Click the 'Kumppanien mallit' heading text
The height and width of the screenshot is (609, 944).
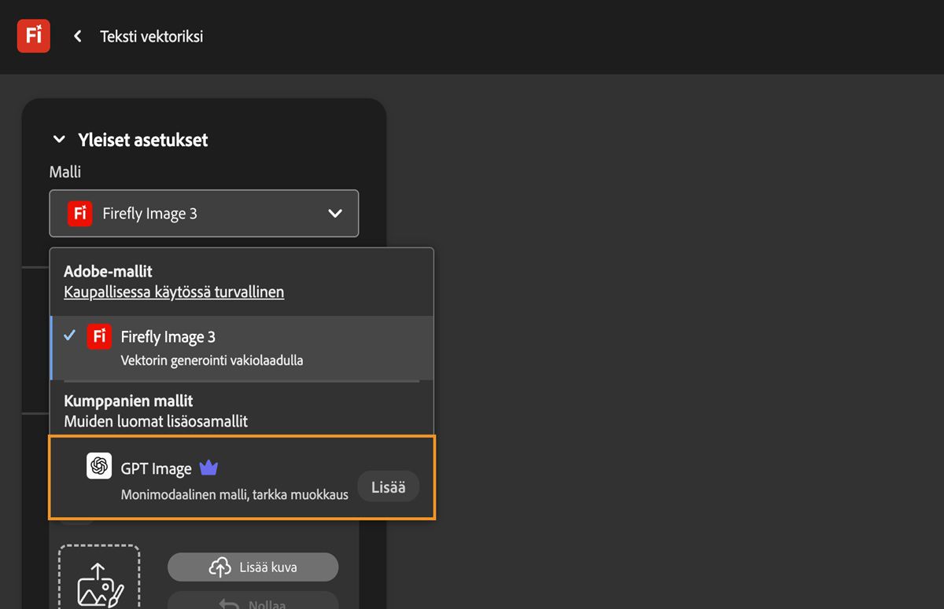pos(128,401)
